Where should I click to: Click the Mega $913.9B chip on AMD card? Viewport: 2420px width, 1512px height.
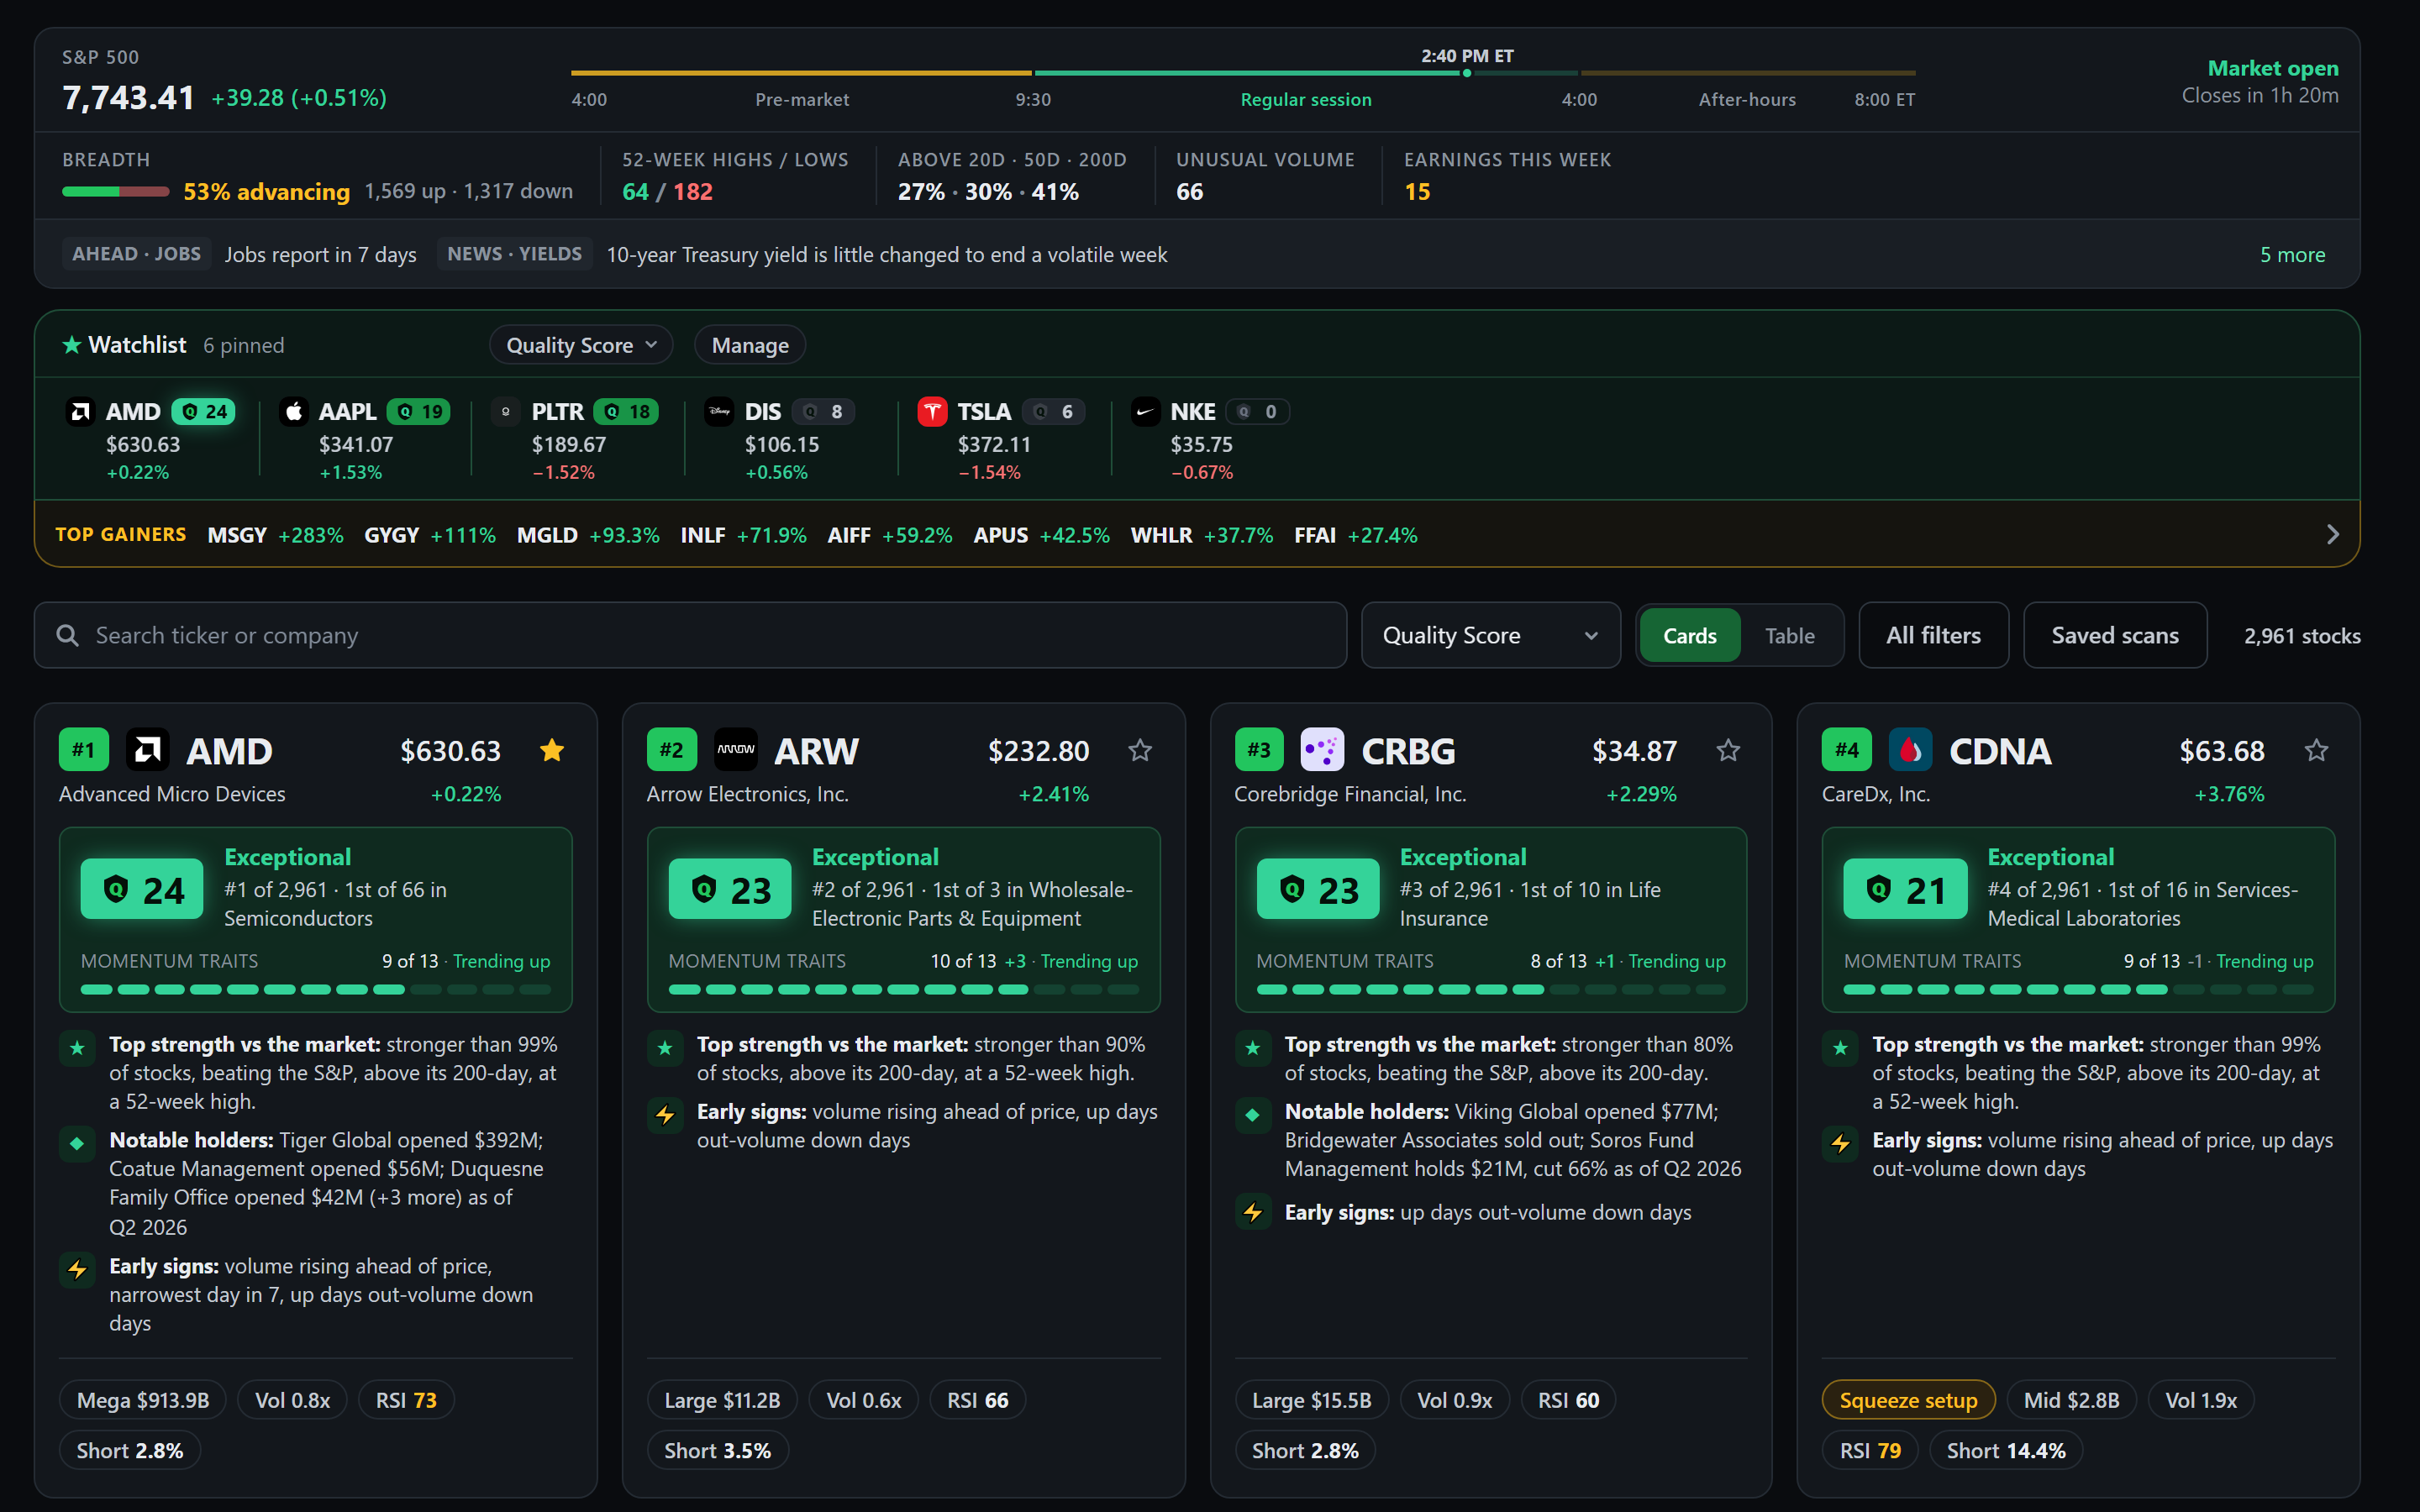tap(143, 1400)
